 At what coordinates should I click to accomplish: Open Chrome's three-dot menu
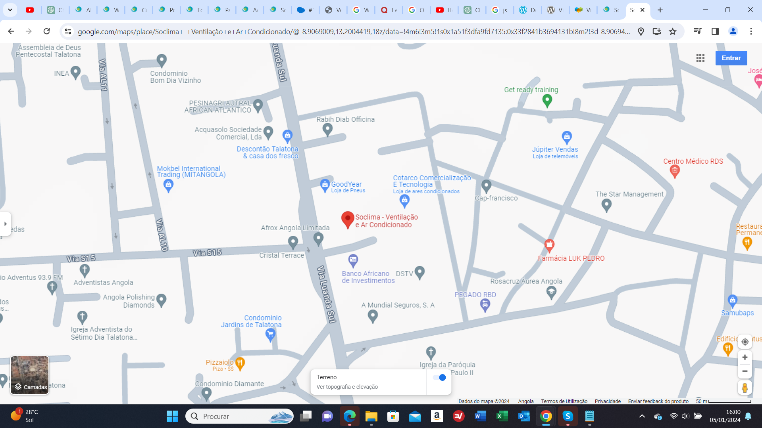point(751,31)
